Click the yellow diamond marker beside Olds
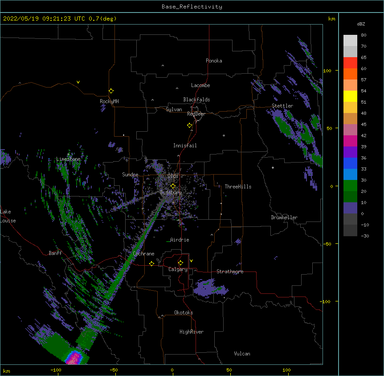The image size is (384, 376). [x=173, y=186]
